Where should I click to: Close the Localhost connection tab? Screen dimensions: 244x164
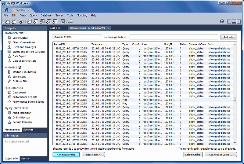[28, 10]
